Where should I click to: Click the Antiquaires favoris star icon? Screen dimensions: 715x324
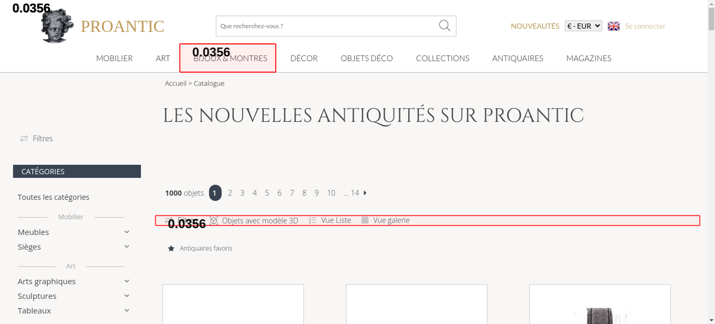click(171, 248)
